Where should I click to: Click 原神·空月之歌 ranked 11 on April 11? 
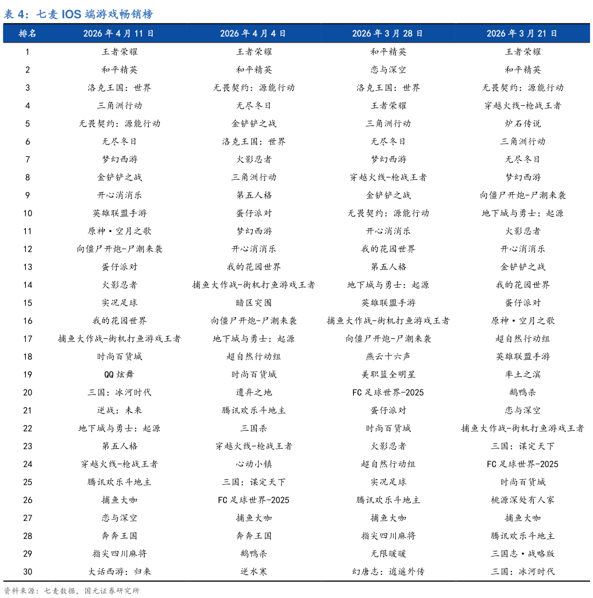[x=119, y=231]
